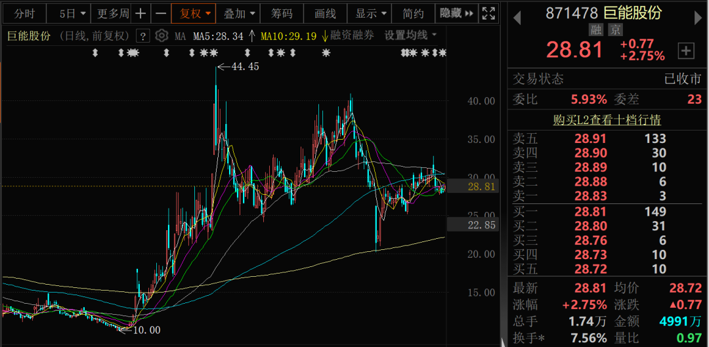The width and height of the screenshot is (709, 347).
Task: Click the fullscreen expand arrows icon
Action: click(x=488, y=14)
